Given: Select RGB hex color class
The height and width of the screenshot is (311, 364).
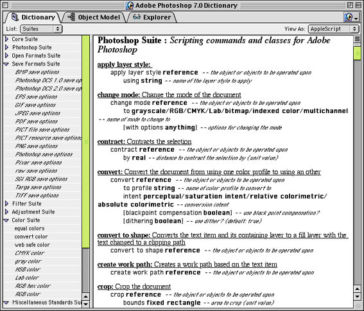Looking at the screenshot, I should pos(33,286).
